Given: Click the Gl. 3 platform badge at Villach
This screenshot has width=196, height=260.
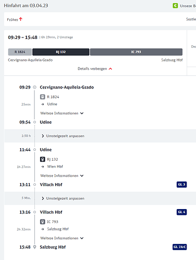Looking at the screenshot, I should pos(181,185).
